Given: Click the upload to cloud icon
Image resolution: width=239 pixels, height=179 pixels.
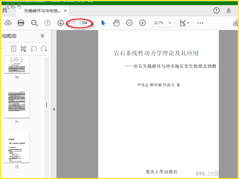Looking at the screenshot, I should (8, 23).
